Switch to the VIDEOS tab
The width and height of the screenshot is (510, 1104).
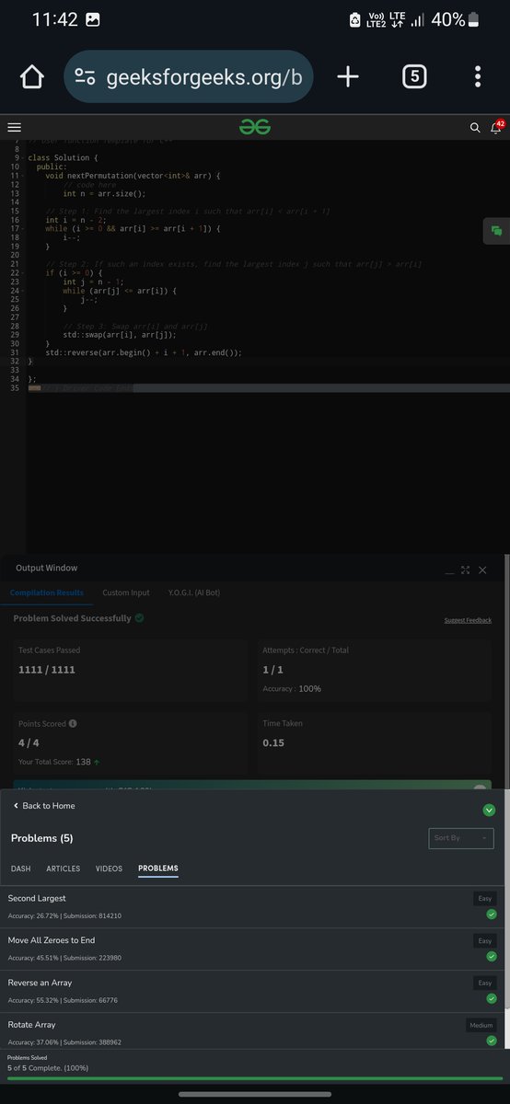109,868
